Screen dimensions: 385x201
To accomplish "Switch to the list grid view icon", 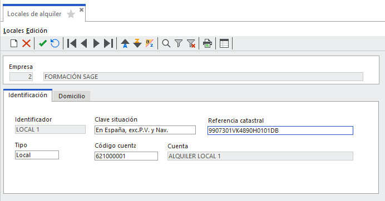I will tap(224, 43).
